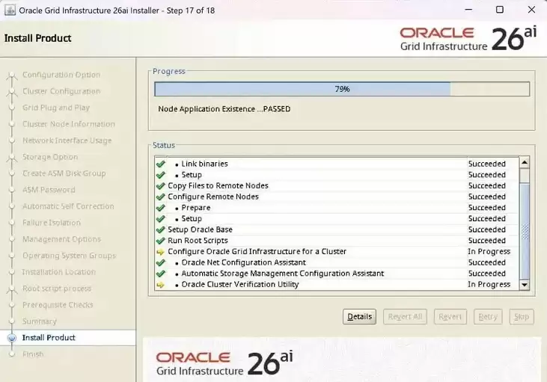The image size is (547, 382).
Task: Select Root script process step
Action: point(57,289)
